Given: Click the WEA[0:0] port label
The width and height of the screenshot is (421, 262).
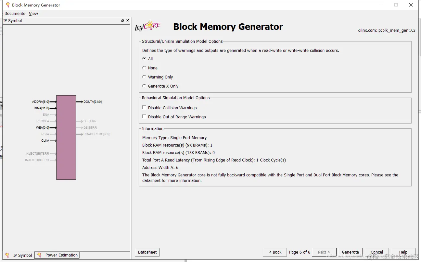Looking at the screenshot, I should coord(43,128).
